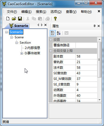Screen dimensions: 104x126
Task: Select the Scenario root tree item
Action: click(16, 32)
